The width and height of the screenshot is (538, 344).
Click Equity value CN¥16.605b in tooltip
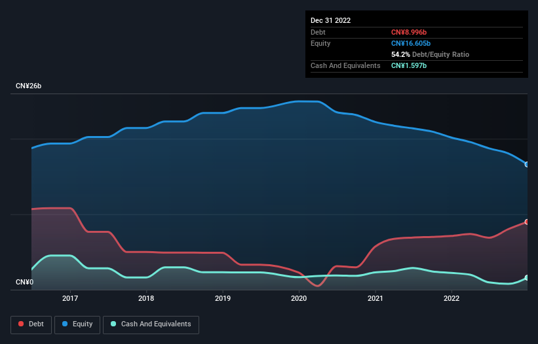click(x=411, y=43)
